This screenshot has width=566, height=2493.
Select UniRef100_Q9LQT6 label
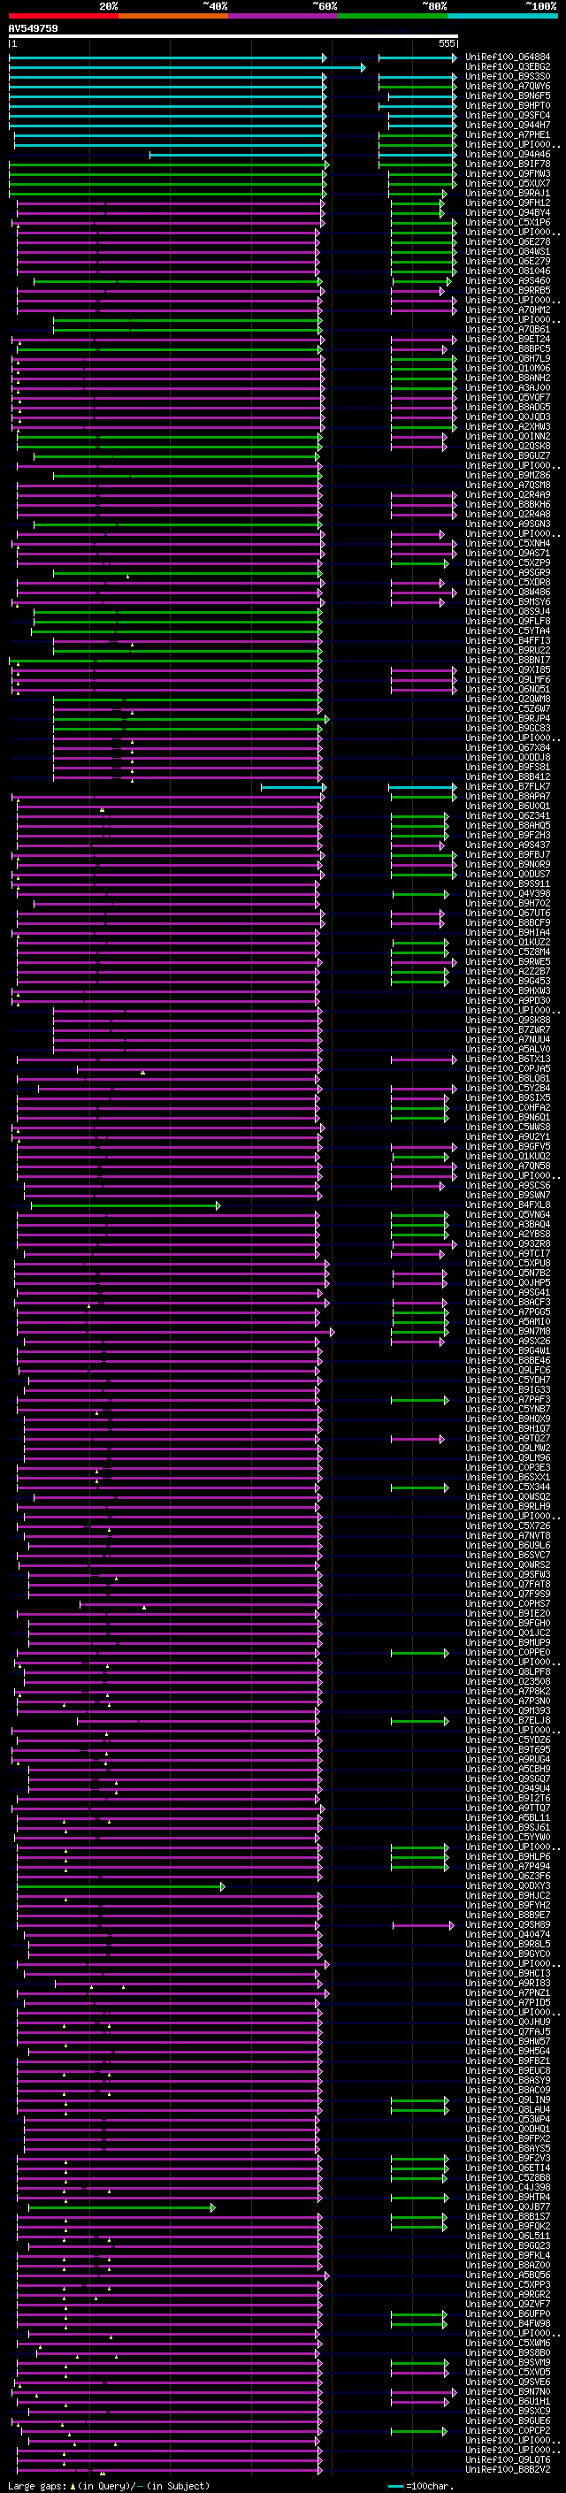pos(507,2459)
